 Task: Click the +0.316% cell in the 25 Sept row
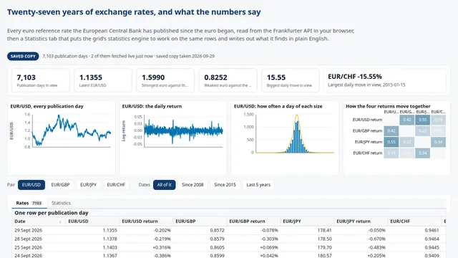[146, 247]
